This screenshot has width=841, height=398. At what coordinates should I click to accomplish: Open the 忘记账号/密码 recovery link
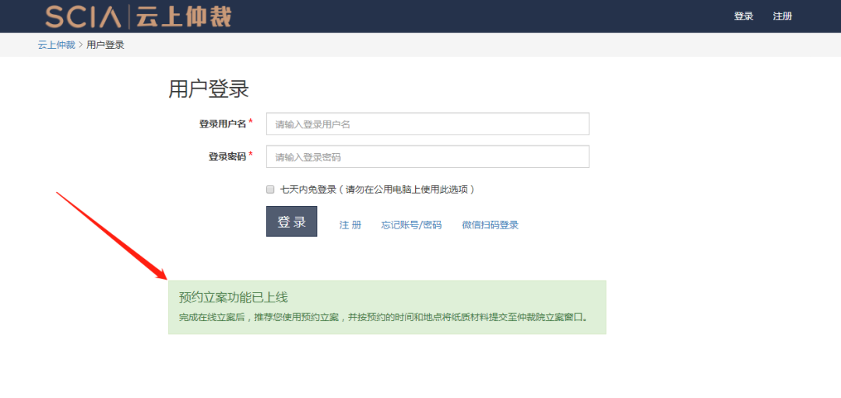[x=411, y=225]
